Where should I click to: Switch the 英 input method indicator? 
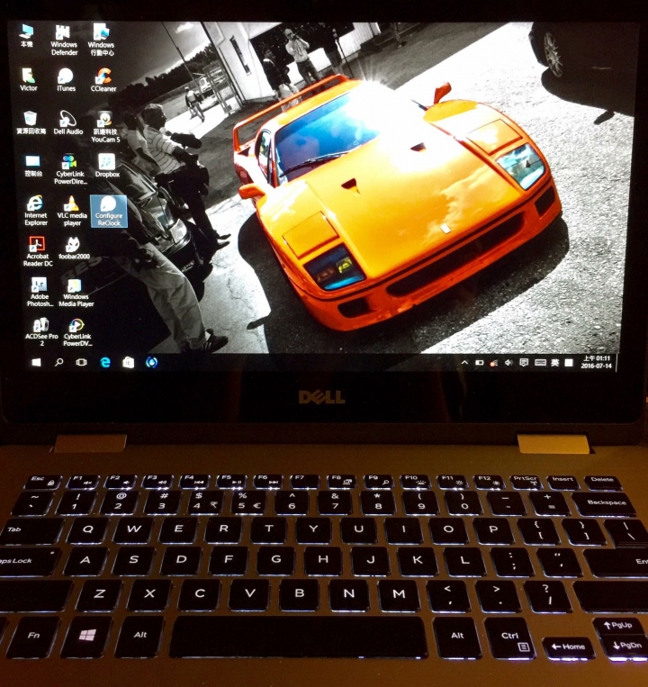click(555, 363)
